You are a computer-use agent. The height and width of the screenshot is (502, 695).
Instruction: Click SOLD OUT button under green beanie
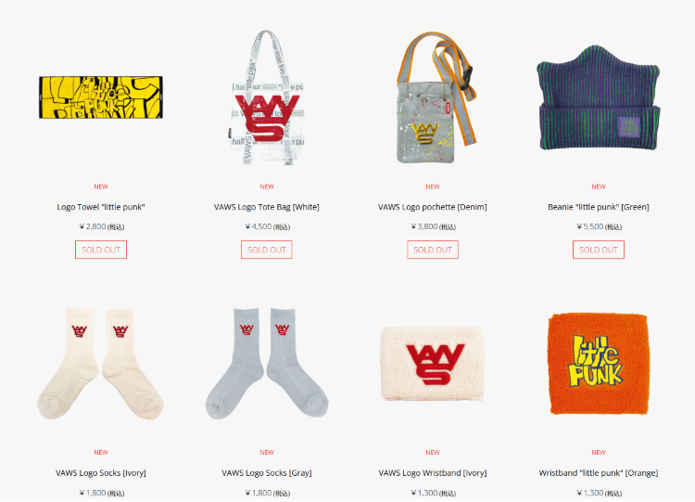click(x=599, y=250)
